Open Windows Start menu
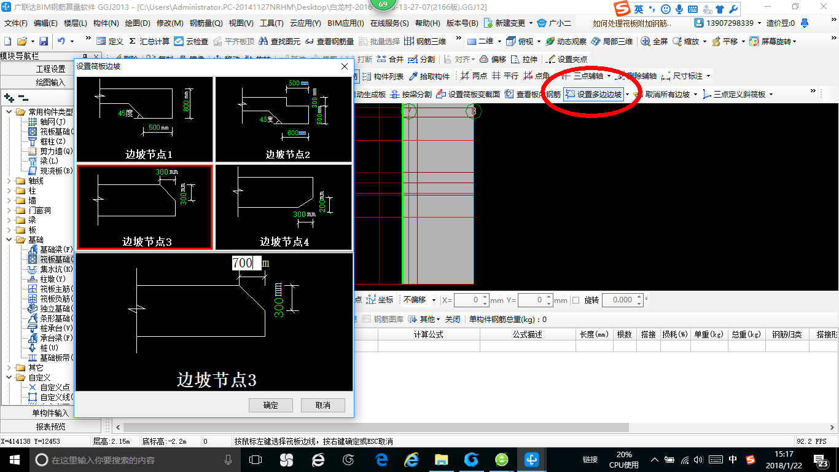Viewport: 839px width, 472px height. (x=14, y=459)
